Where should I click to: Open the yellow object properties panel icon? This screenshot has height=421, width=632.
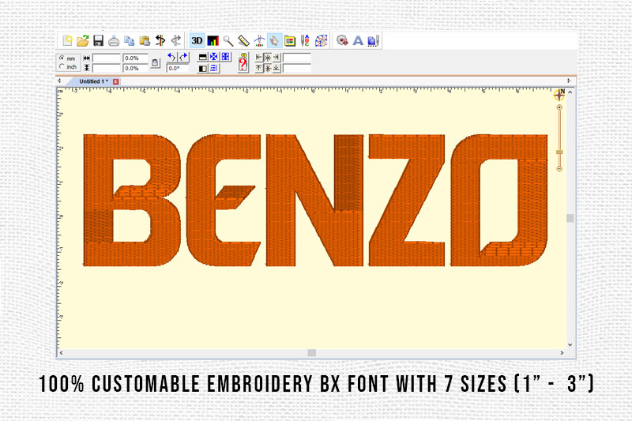(x=290, y=41)
